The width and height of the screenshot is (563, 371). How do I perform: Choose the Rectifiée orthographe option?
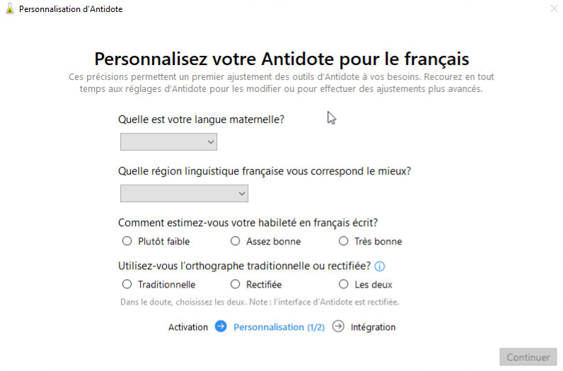coord(236,284)
